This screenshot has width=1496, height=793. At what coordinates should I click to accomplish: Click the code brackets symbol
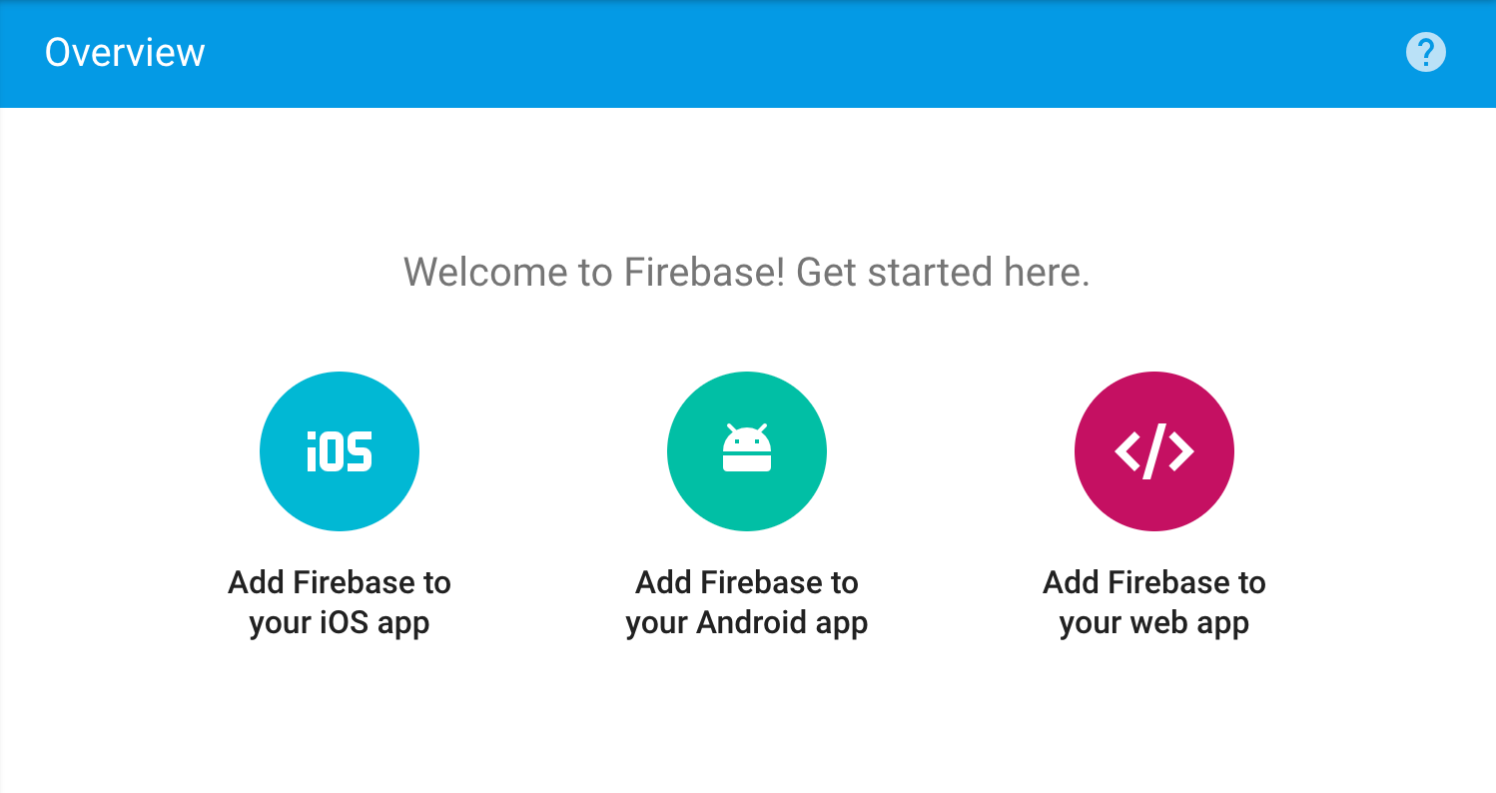(x=1154, y=451)
